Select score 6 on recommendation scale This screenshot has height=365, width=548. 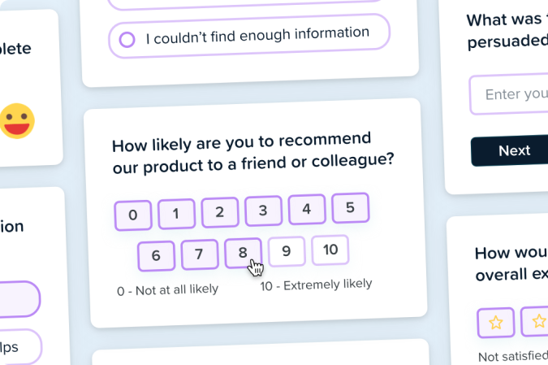tap(156, 256)
